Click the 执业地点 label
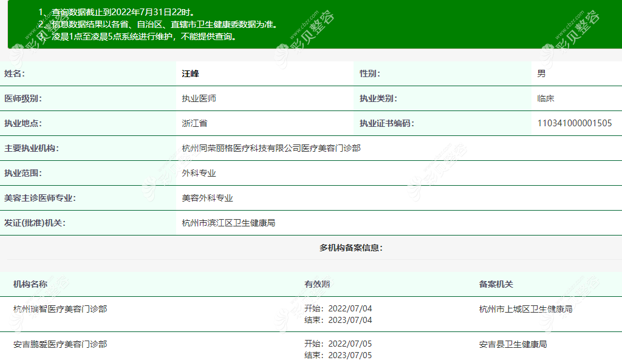The image size is (622, 363). click(x=23, y=124)
